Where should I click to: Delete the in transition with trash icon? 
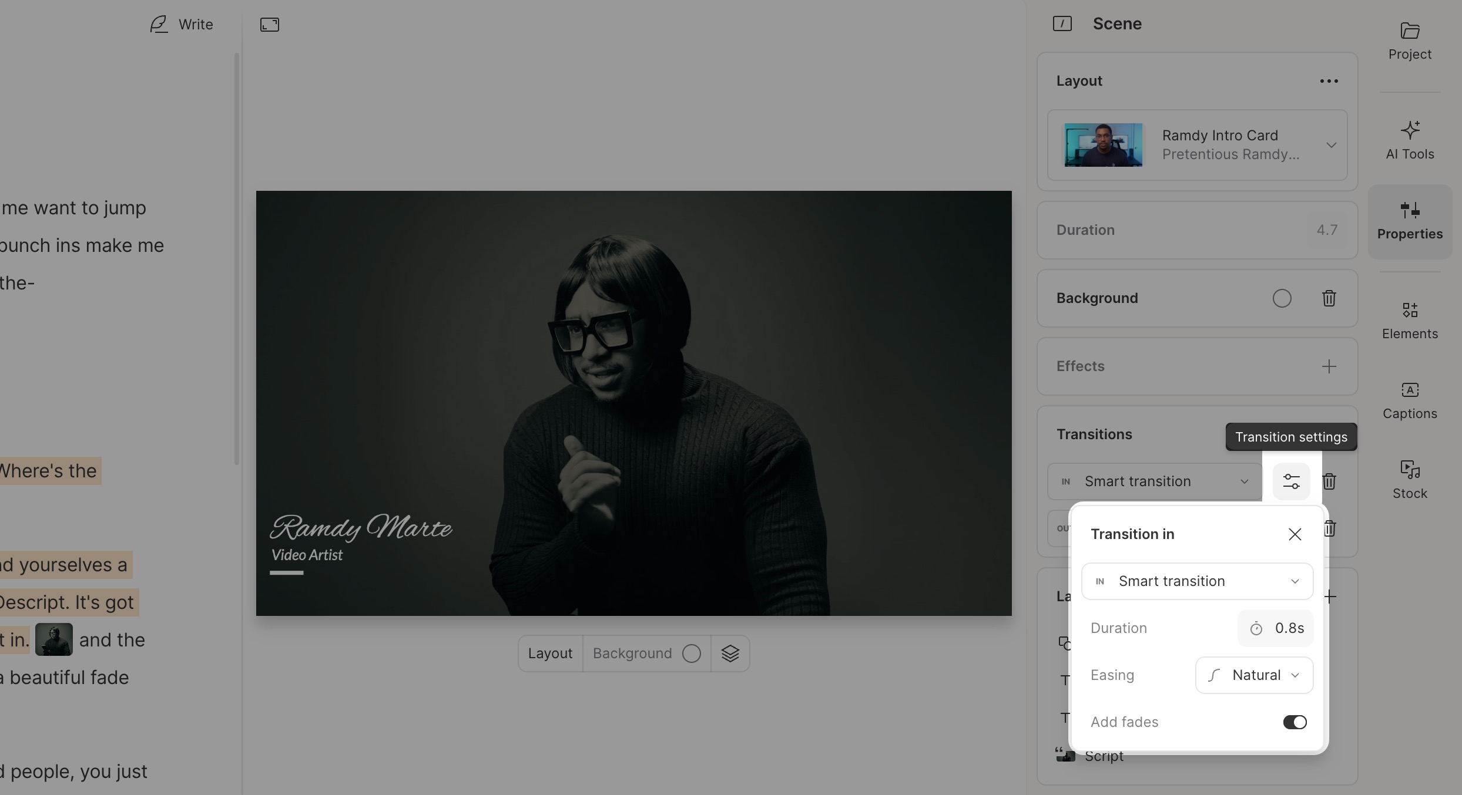[1329, 481]
